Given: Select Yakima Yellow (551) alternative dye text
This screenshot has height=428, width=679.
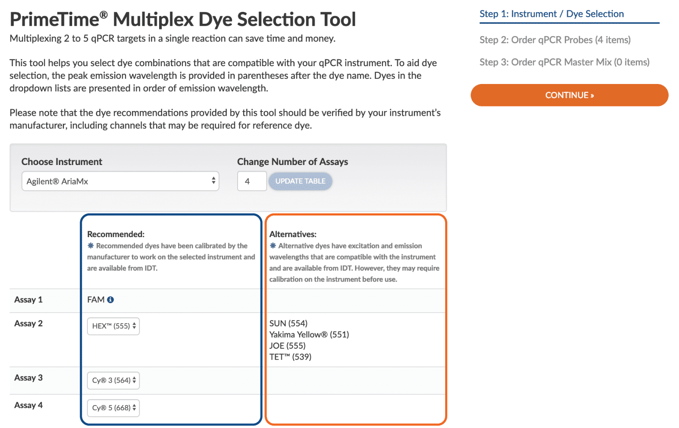Looking at the screenshot, I should pyautogui.click(x=309, y=335).
